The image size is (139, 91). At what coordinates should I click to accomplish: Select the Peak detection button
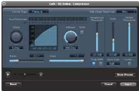point(94,63)
